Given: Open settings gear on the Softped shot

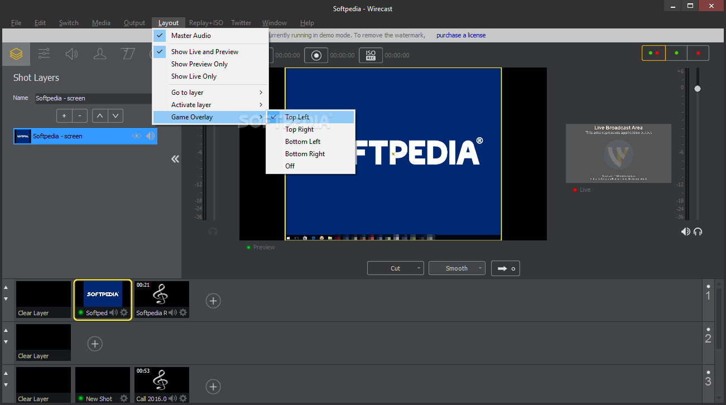Looking at the screenshot, I should pos(124,312).
